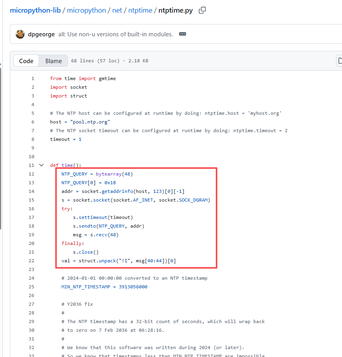Click line number 22 in the gutter
The width and height of the screenshot is (342, 357).
tap(32, 261)
